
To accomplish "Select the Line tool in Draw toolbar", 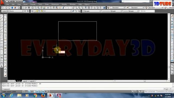I will [2, 16].
